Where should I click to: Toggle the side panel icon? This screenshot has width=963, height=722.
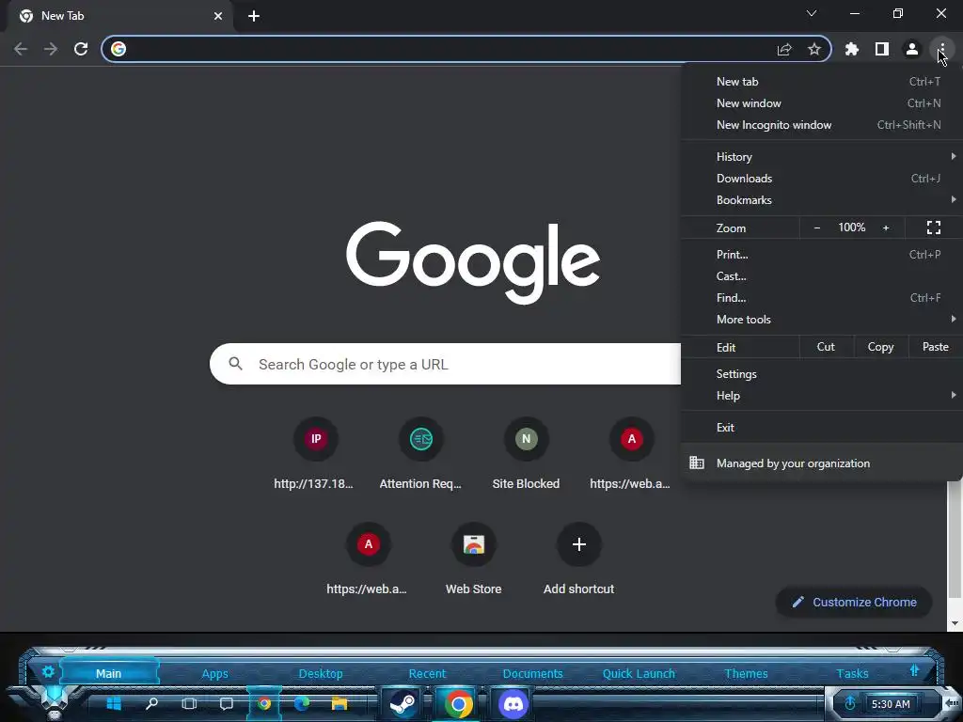pyautogui.click(x=882, y=49)
